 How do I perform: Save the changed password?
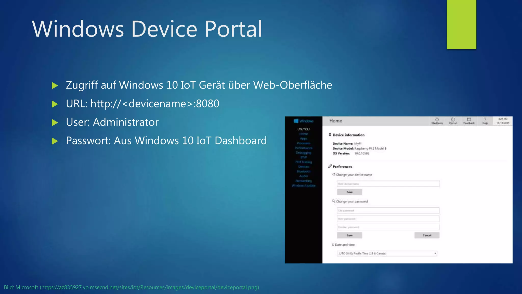pos(349,235)
